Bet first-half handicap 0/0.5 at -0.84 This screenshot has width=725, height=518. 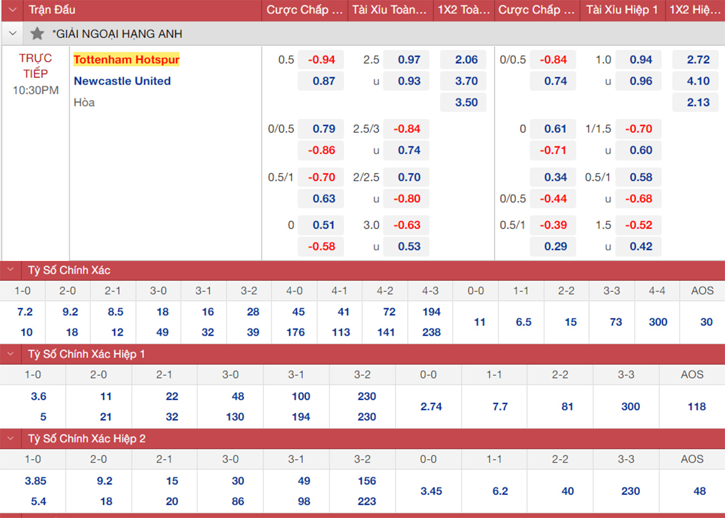coord(553,60)
